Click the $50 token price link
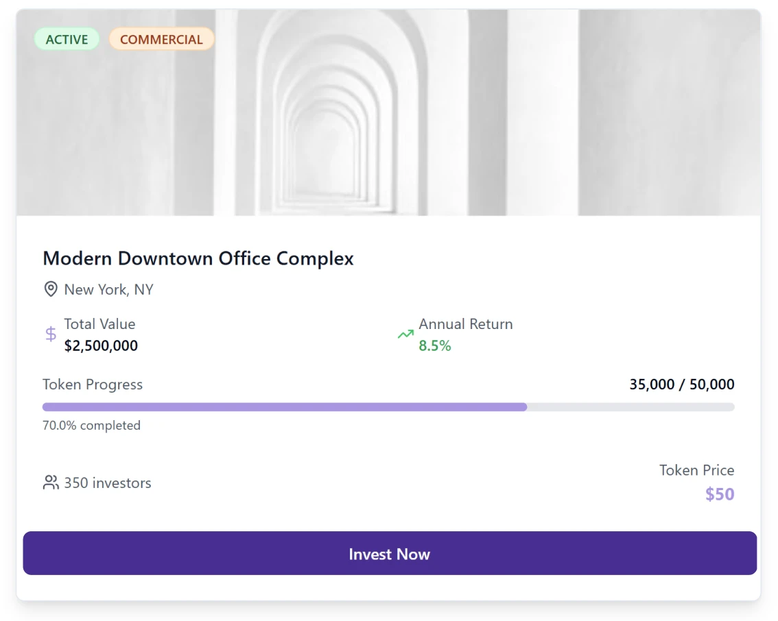This screenshot has height=621, width=778. [x=719, y=494]
